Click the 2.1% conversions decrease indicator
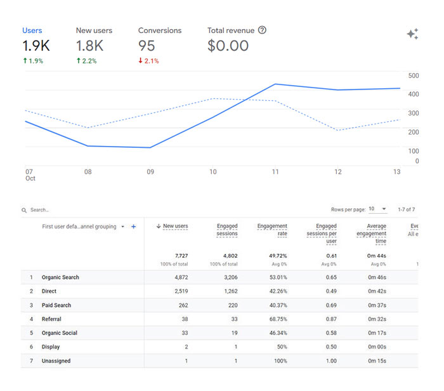Image resolution: width=444 pixels, height=391 pixels. [x=148, y=61]
